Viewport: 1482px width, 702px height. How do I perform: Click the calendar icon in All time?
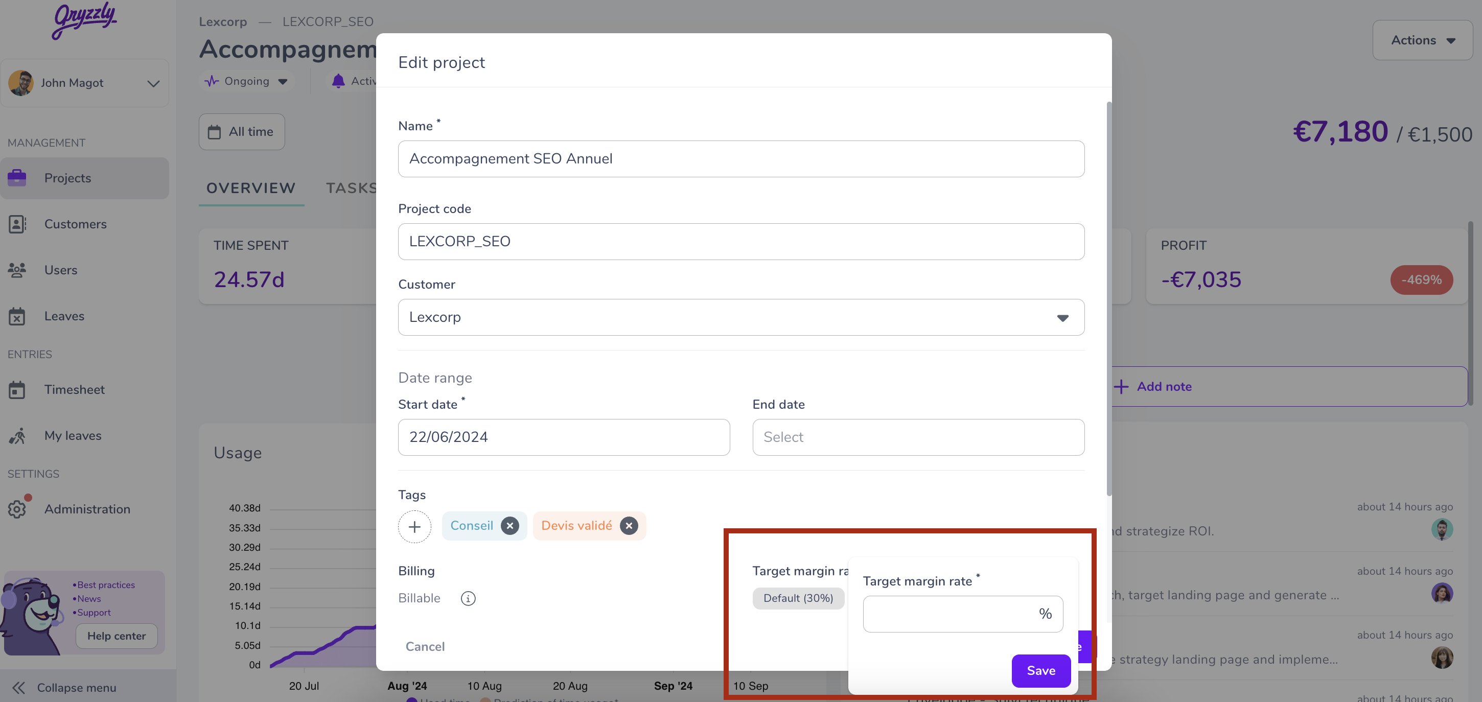[x=214, y=132]
